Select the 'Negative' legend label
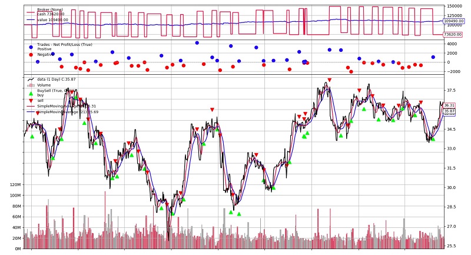 coord(45,55)
